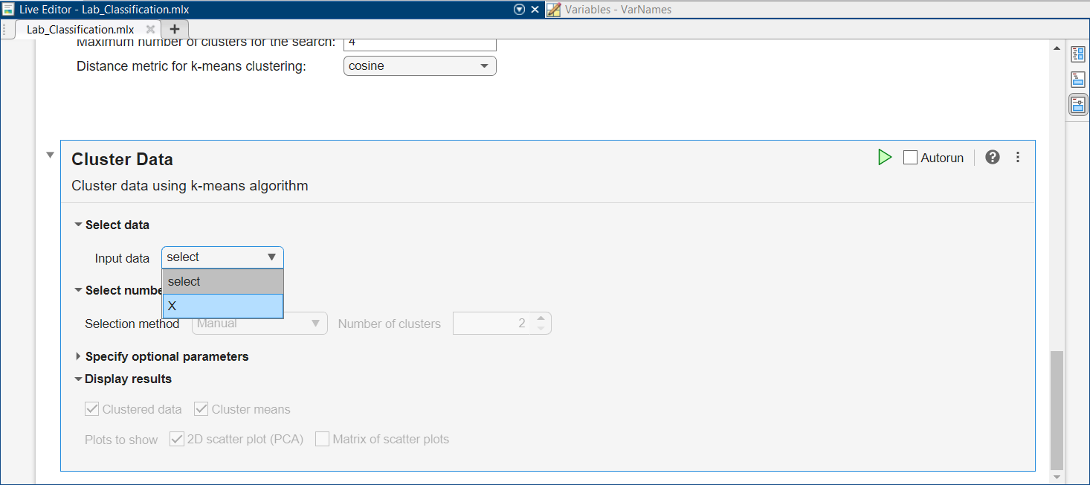
Task: Expand Specify optional parameters section
Action: tap(78, 356)
